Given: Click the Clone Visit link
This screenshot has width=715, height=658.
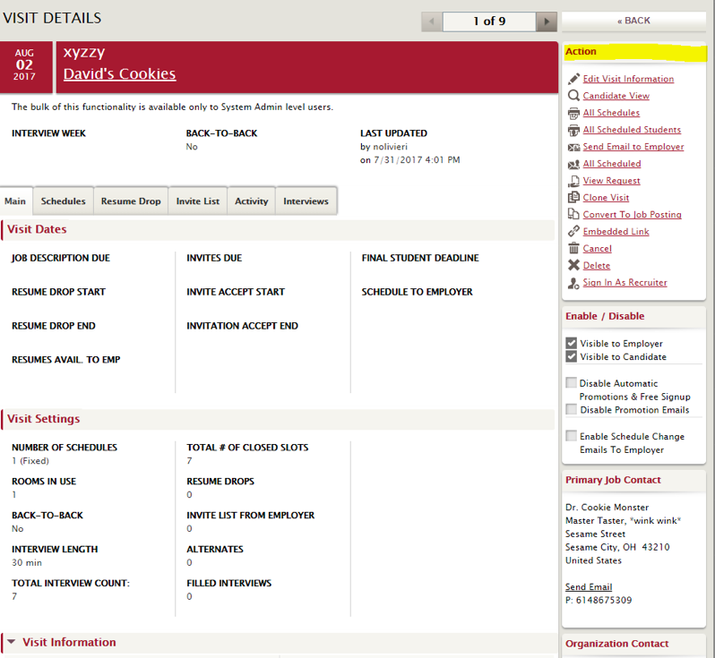Looking at the screenshot, I should pos(606,197).
